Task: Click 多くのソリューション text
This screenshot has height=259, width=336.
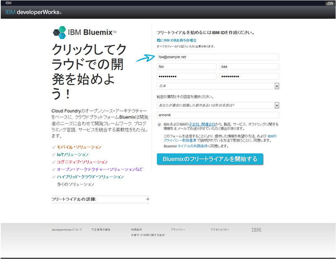Action: coord(76,184)
